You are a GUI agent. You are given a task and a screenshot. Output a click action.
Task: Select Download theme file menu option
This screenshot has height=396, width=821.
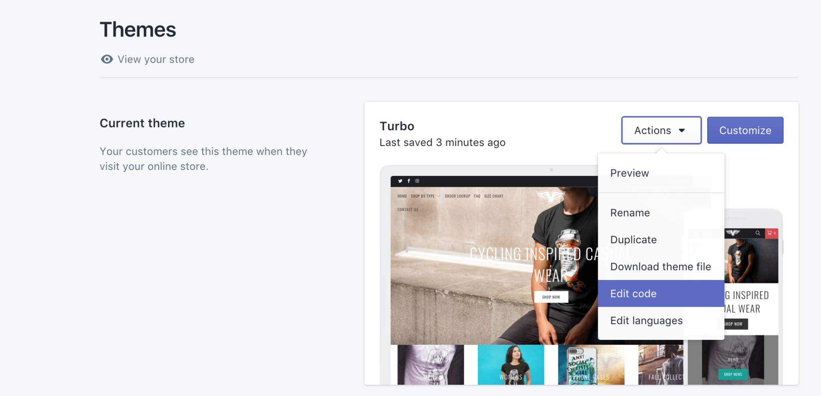[661, 267]
